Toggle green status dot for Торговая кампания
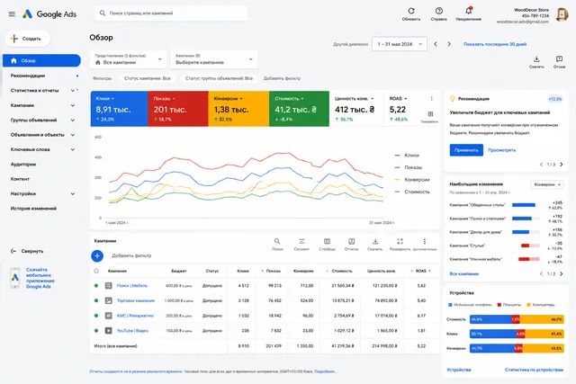This screenshot has width=576, height=384. pos(96,300)
